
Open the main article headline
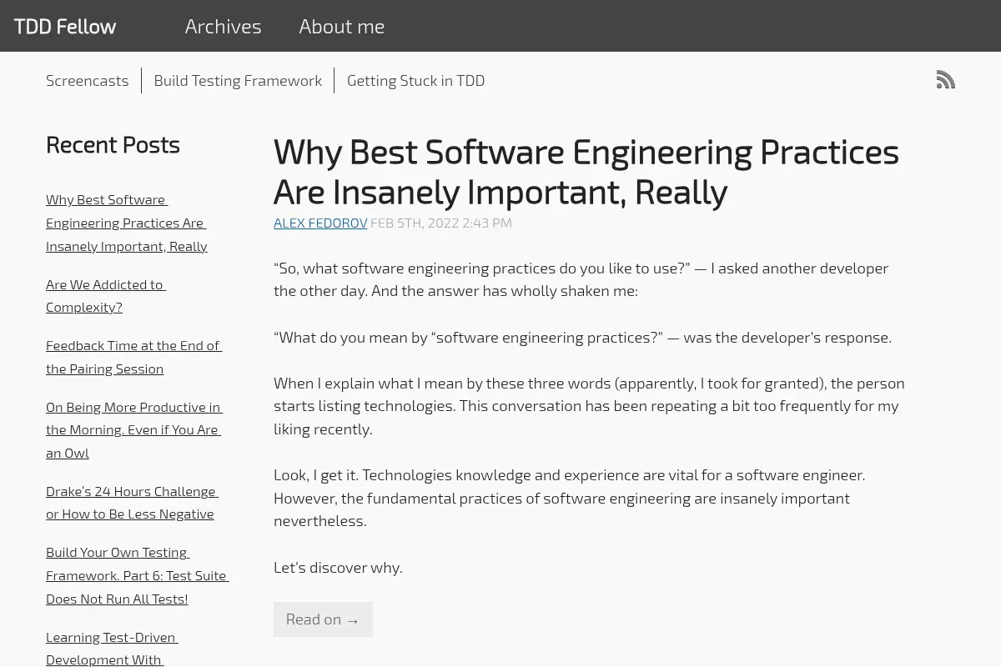click(586, 172)
